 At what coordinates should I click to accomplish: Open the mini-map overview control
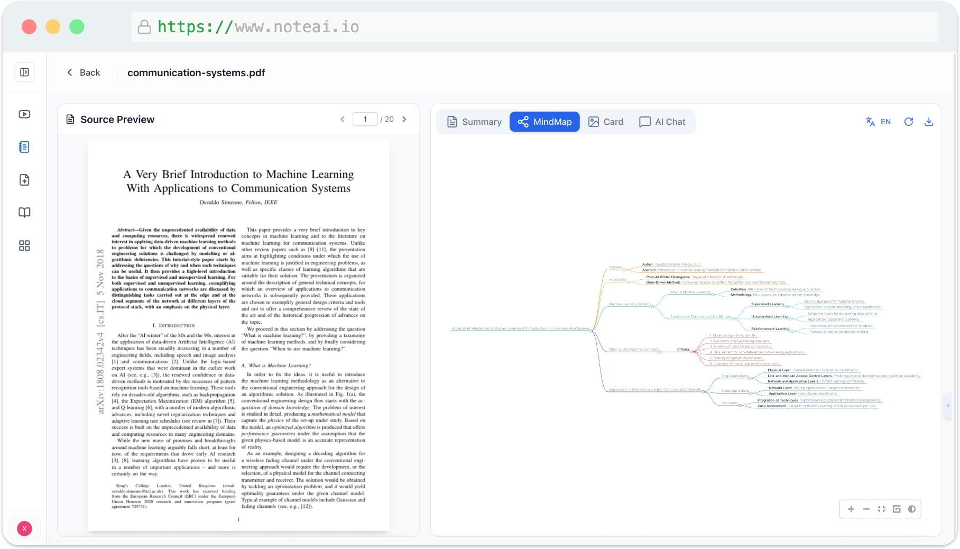[x=897, y=509]
